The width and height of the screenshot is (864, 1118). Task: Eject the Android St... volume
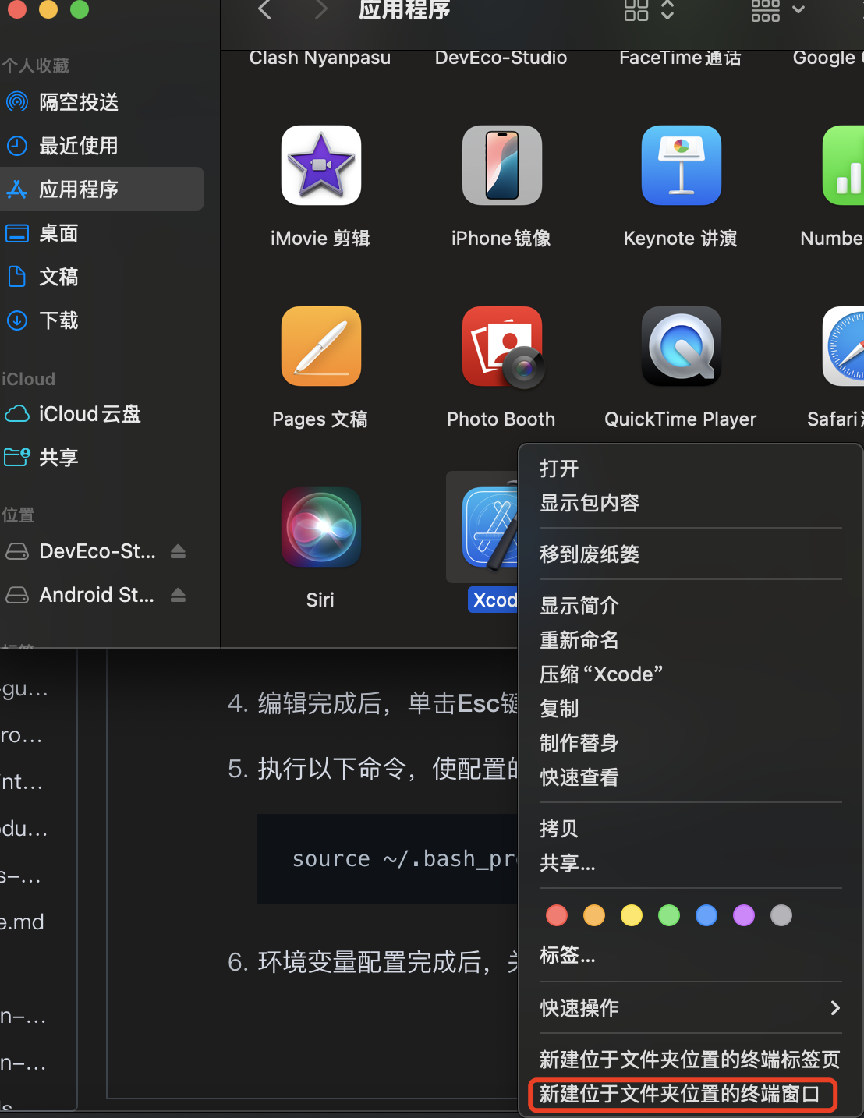pyautogui.click(x=178, y=595)
